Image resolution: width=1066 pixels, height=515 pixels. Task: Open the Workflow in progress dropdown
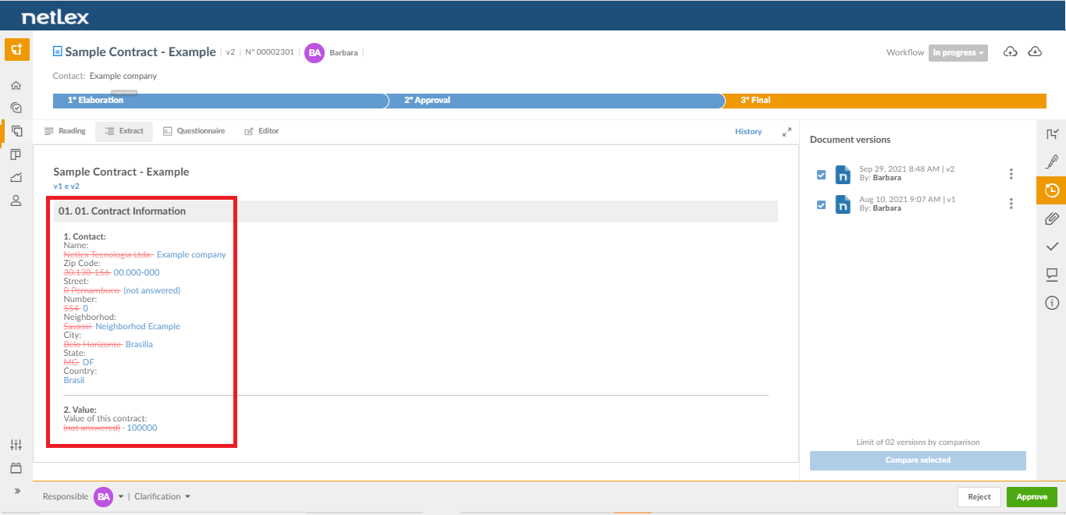point(958,53)
